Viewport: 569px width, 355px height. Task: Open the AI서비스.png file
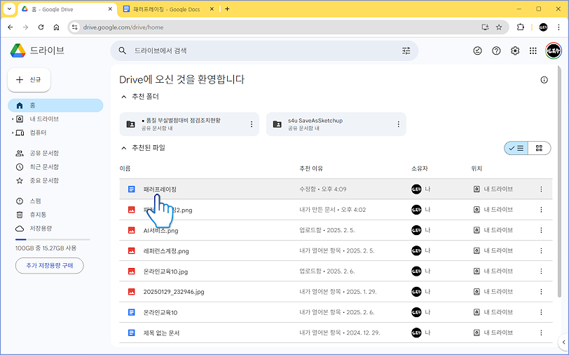[x=160, y=231]
